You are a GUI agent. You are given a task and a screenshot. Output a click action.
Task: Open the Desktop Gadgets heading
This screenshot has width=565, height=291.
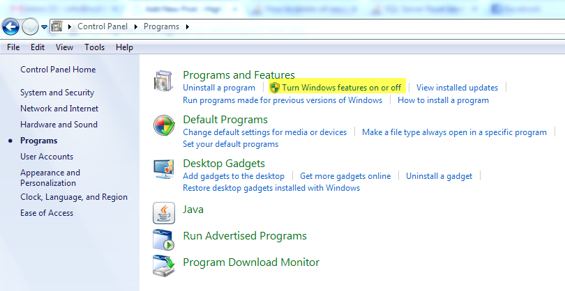pos(224,164)
